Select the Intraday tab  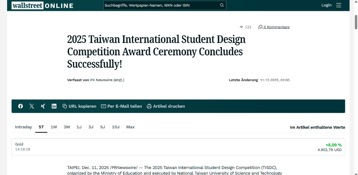tap(23, 127)
